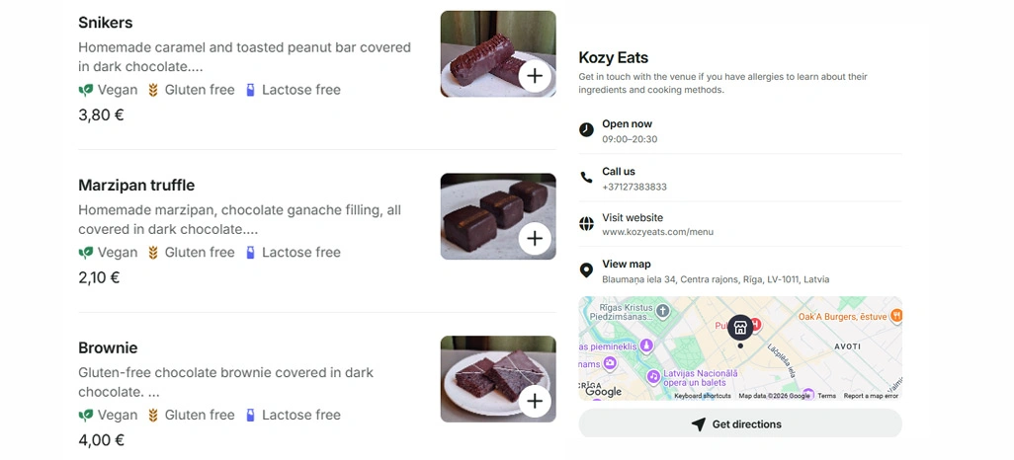Click the Latvijas Nacionālā opera map marker
1014x460 pixels.
[654, 375]
